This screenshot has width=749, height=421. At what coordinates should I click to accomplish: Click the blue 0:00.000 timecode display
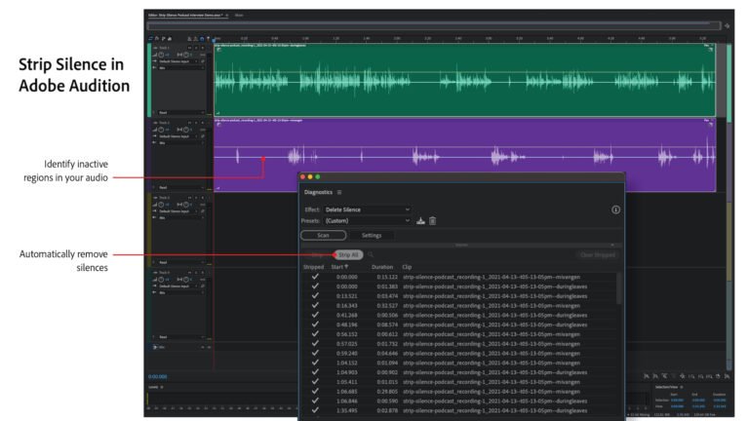[158, 376]
